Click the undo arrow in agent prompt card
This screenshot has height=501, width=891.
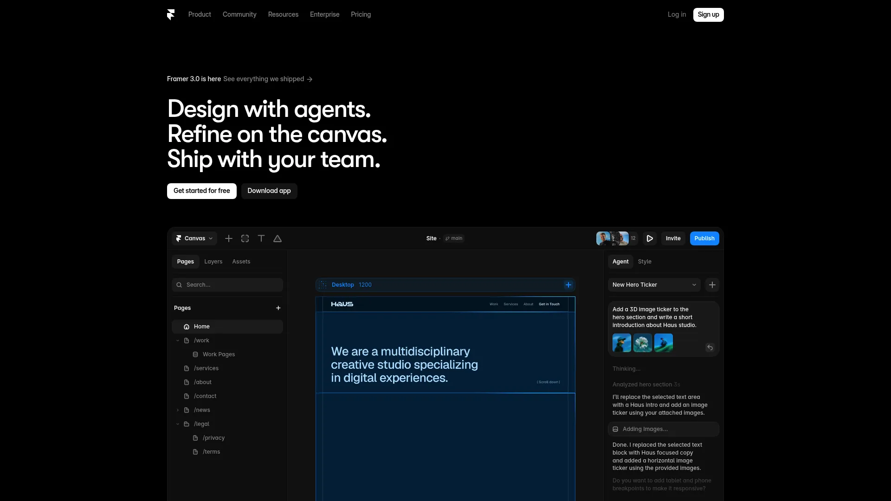[x=710, y=347]
